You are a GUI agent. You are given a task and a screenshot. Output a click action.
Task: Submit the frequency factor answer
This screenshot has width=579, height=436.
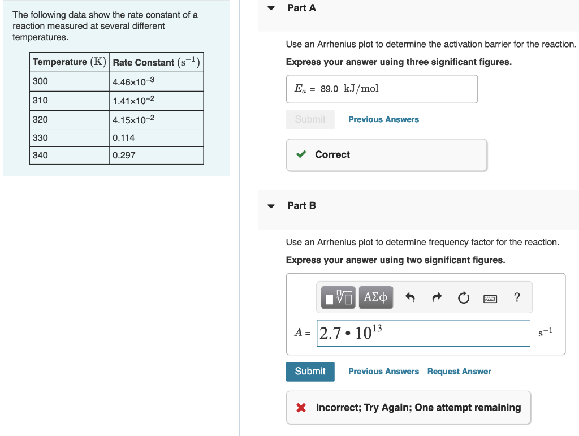pyautogui.click(x=310, y=372)
